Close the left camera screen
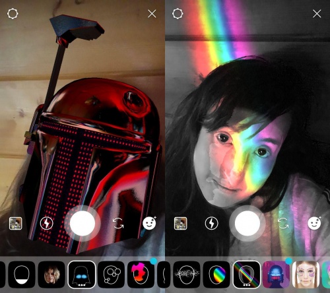 tap(152, 14)
